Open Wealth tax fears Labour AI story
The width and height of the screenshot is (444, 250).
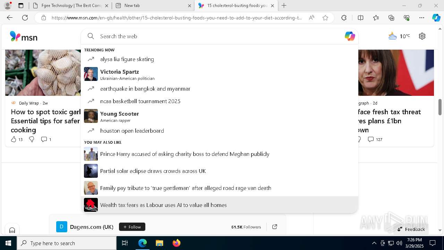click(219, 205)
